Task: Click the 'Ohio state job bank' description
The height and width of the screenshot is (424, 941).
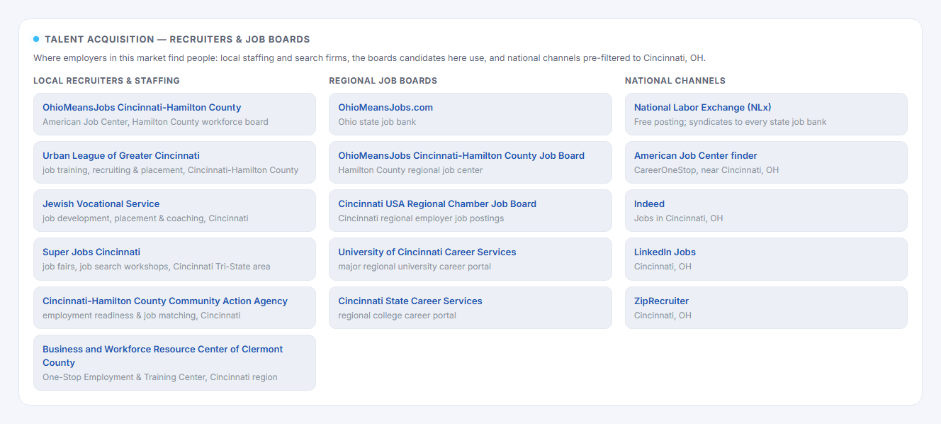Action: point(377,122)
